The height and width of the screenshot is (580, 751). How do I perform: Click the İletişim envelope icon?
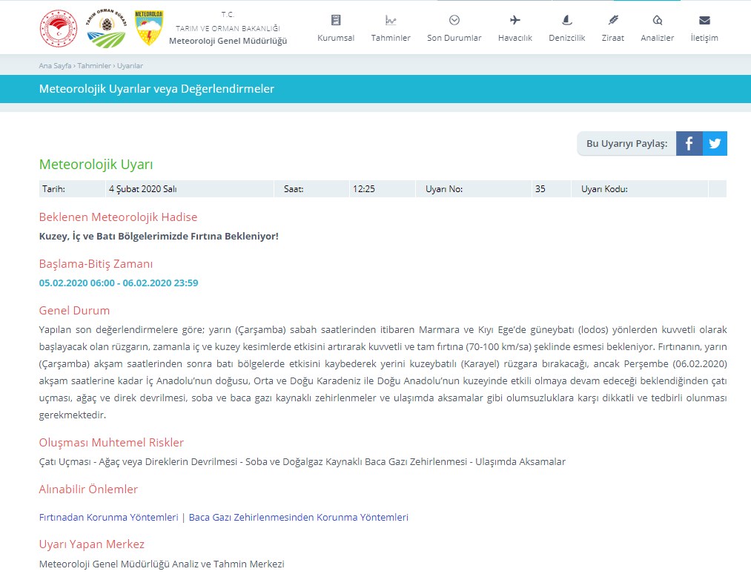point(704,20)
